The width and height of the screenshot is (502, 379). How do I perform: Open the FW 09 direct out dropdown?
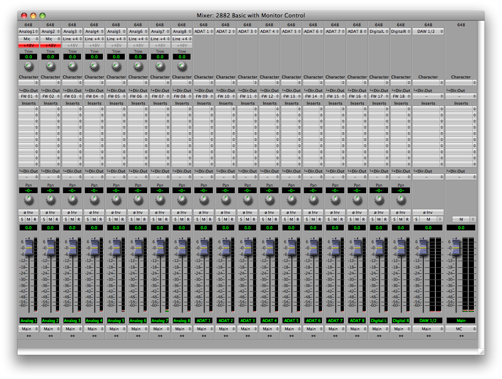(204, 96)
